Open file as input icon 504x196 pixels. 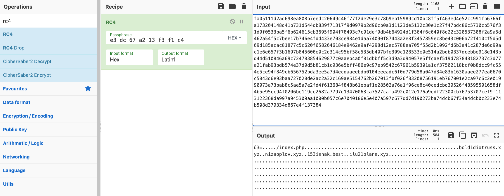tap(474, 6)
